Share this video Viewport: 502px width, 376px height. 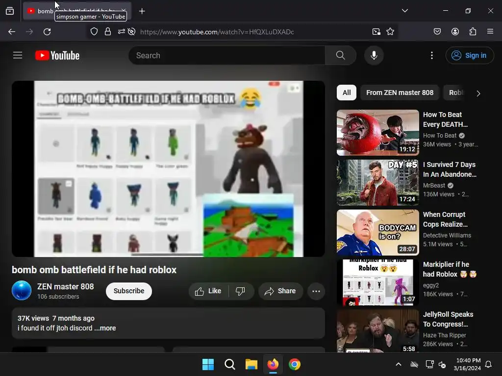280,291
